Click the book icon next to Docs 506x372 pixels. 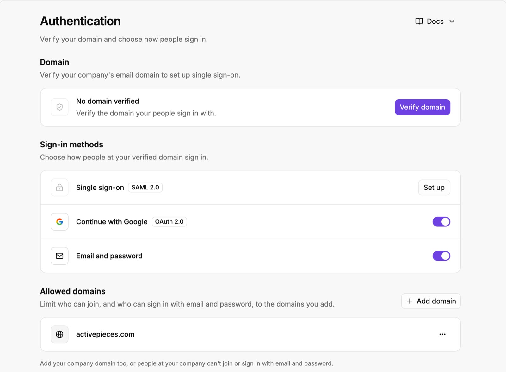(x=419, y=21)
